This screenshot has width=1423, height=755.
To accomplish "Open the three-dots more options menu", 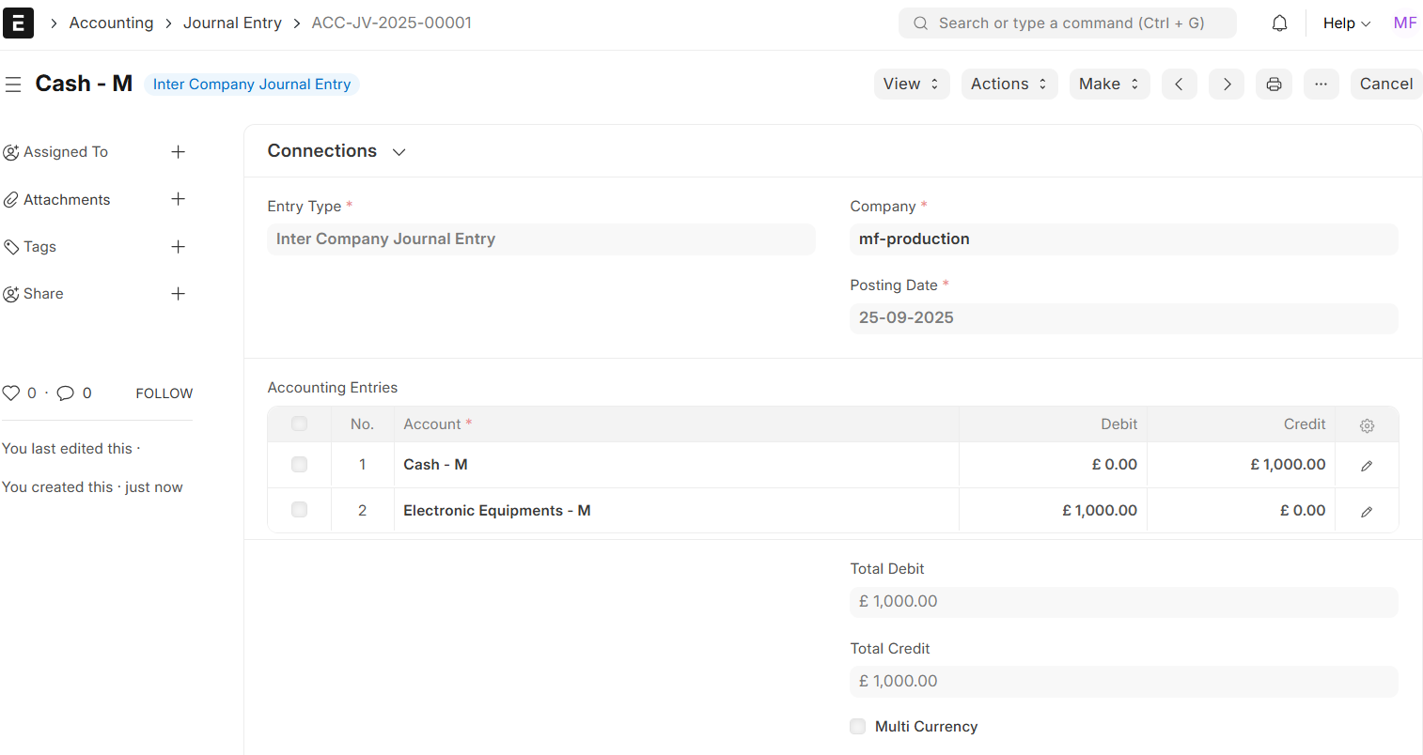I will pyautogui.click(x=1321, y=85).
